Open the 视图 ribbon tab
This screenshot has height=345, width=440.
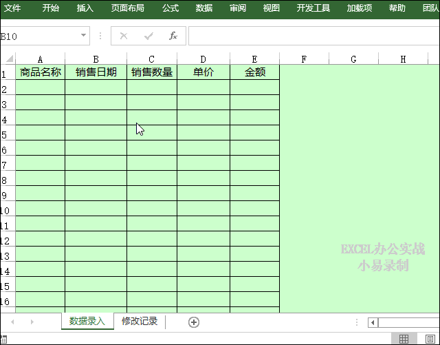coord(272,8)
